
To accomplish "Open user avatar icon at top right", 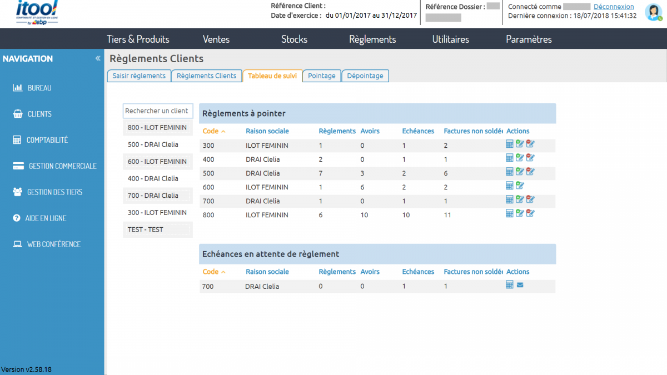I will tap(653, 12).
